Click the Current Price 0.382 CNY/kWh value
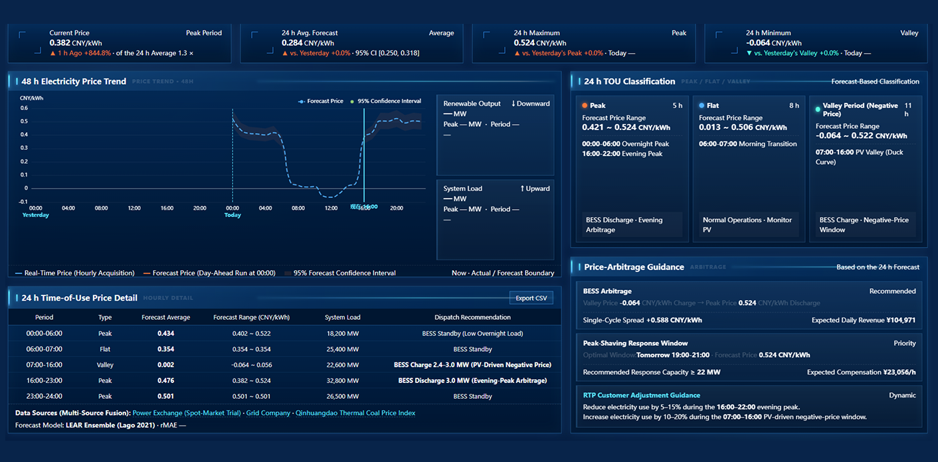This screenshot has width=938, height=462. 76,42
